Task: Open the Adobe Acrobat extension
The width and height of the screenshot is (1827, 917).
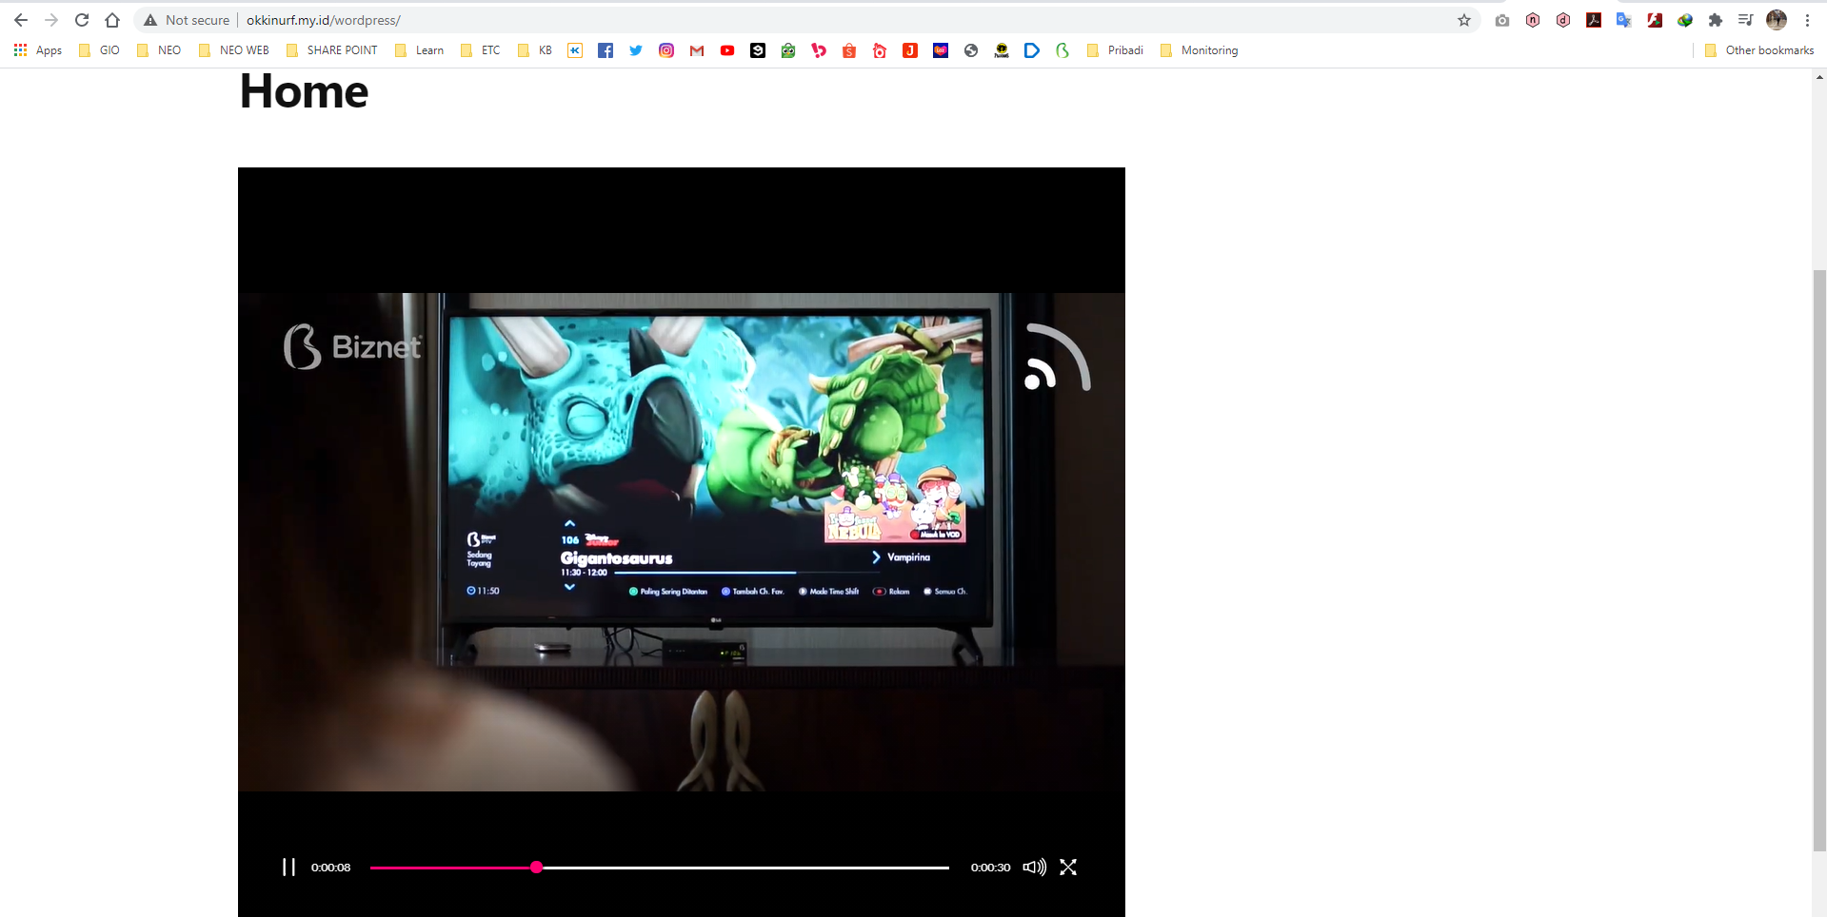Action: [x=1594, y=20]
